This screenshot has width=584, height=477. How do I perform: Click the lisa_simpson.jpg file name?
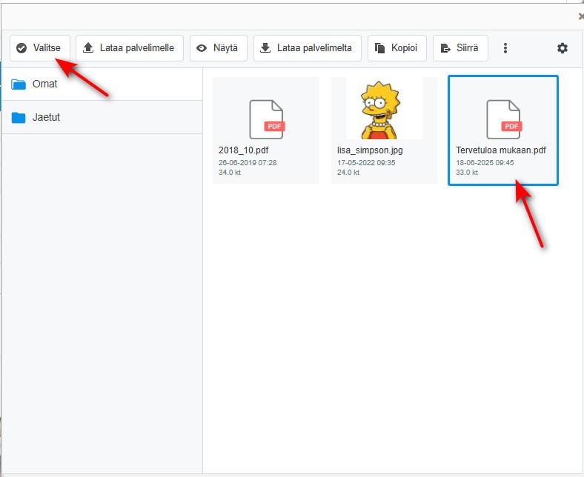(370, 150)
